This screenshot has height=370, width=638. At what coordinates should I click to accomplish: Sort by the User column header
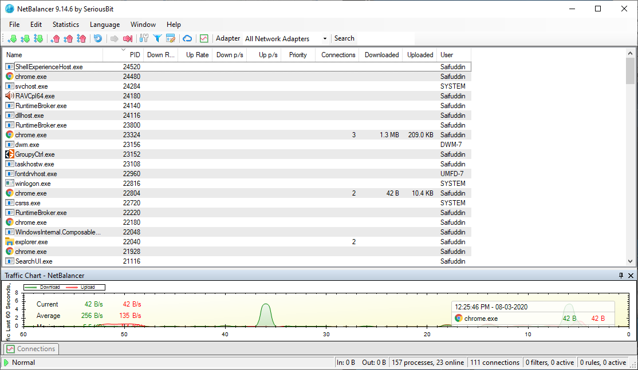[x=454, y=55]
